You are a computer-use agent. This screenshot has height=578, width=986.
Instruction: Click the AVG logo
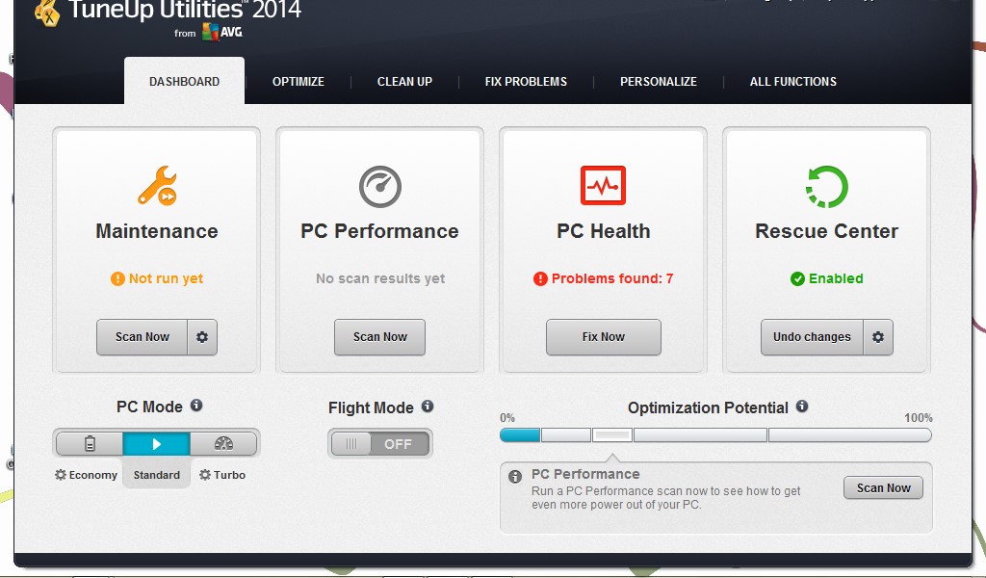(222, 32)
